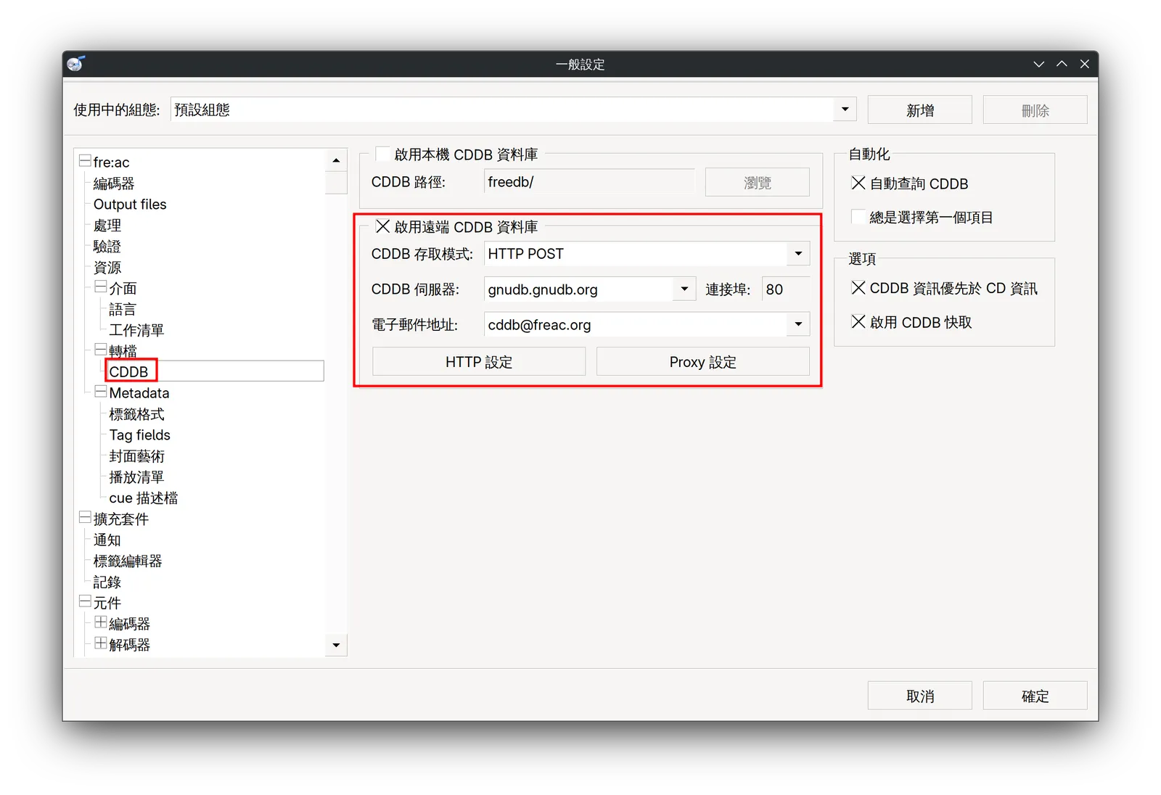Screen dimensions: 1161x795
Task: Select Output files in the settings tree
Action: [130, 205]
